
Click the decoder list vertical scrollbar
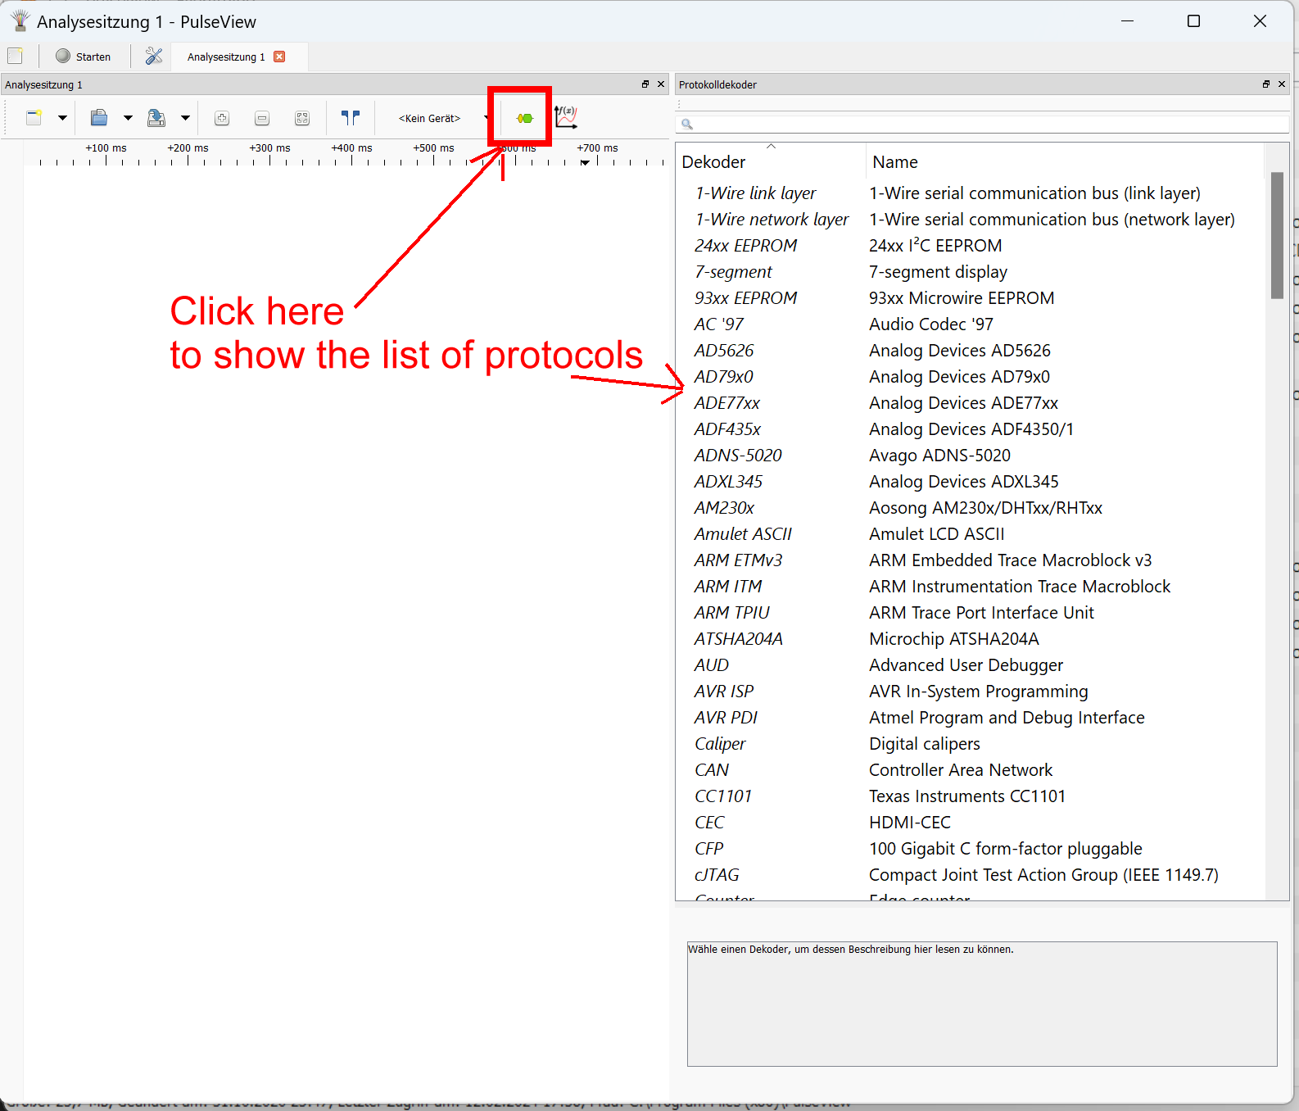(1277, 236)
